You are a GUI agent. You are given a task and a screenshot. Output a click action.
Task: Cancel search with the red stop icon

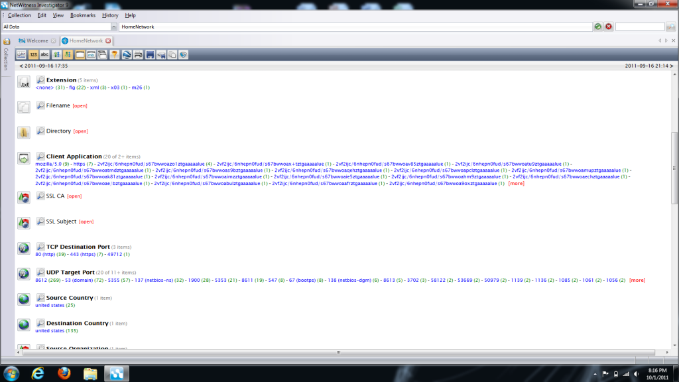607,27
